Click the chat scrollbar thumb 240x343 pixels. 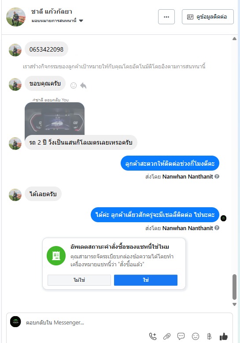235,287
